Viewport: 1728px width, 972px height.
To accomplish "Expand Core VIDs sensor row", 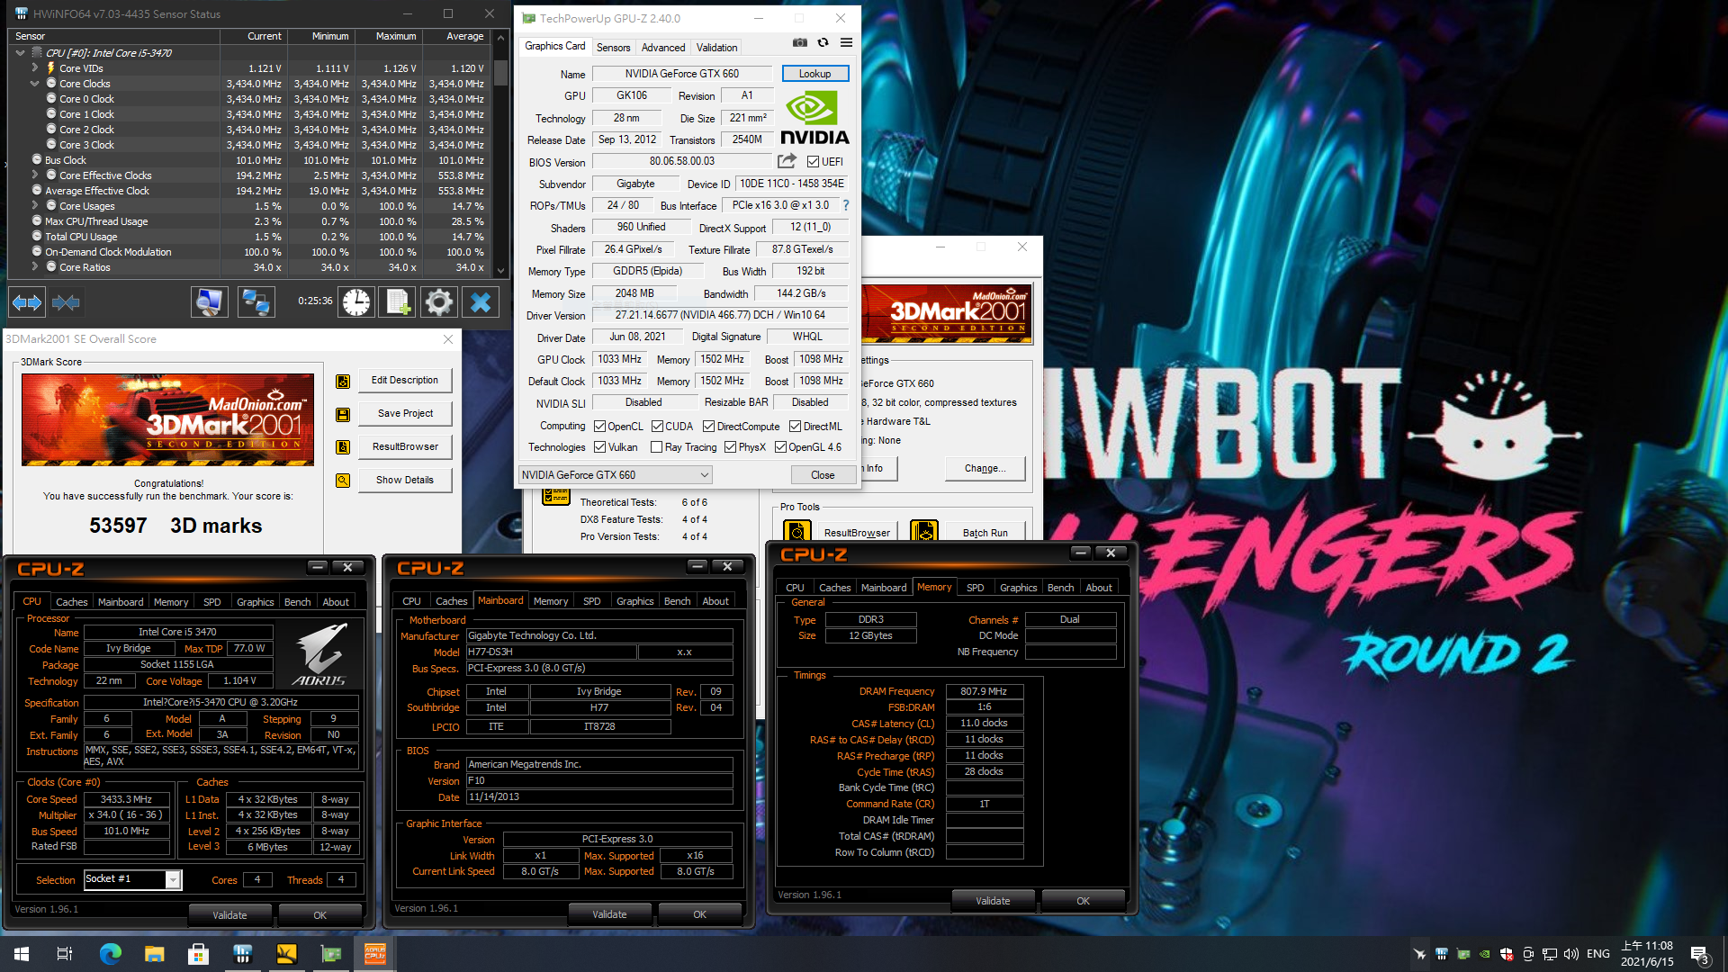I will [x=35, y=67].
